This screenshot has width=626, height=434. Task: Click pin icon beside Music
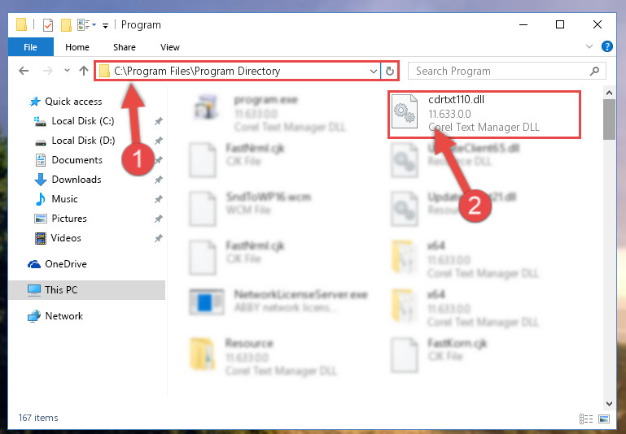pyautogui.click(x=159, y=199)
